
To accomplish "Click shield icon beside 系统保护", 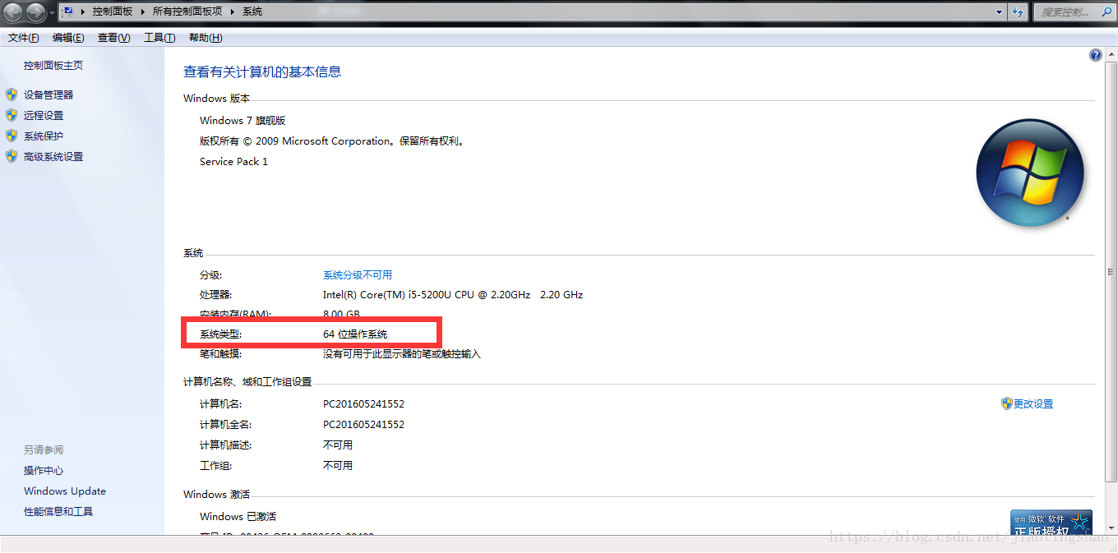I will [x=12, y=136].
